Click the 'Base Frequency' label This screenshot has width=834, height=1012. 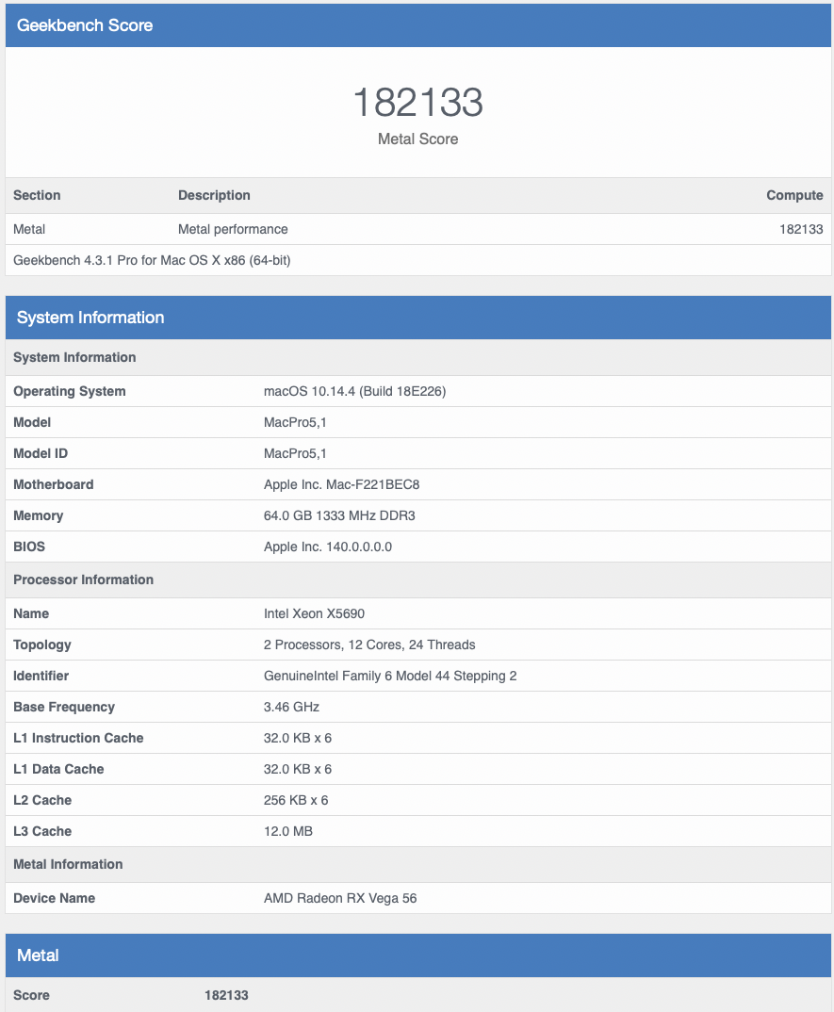[x=64, y=707]
